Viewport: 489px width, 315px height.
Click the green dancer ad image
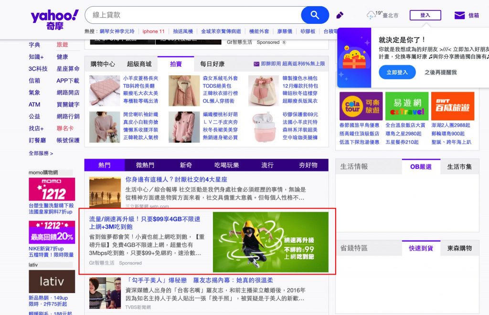(271, 242)
